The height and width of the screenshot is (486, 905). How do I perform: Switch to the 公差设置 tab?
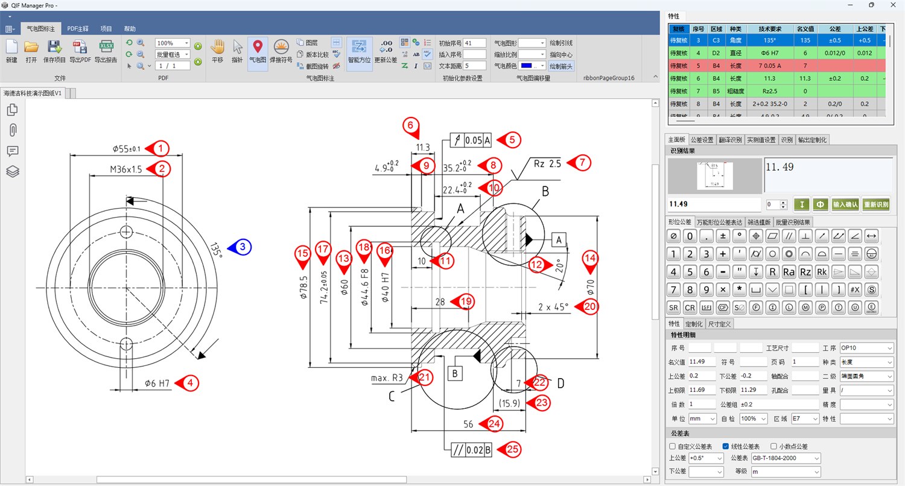(x=702, y=140)
